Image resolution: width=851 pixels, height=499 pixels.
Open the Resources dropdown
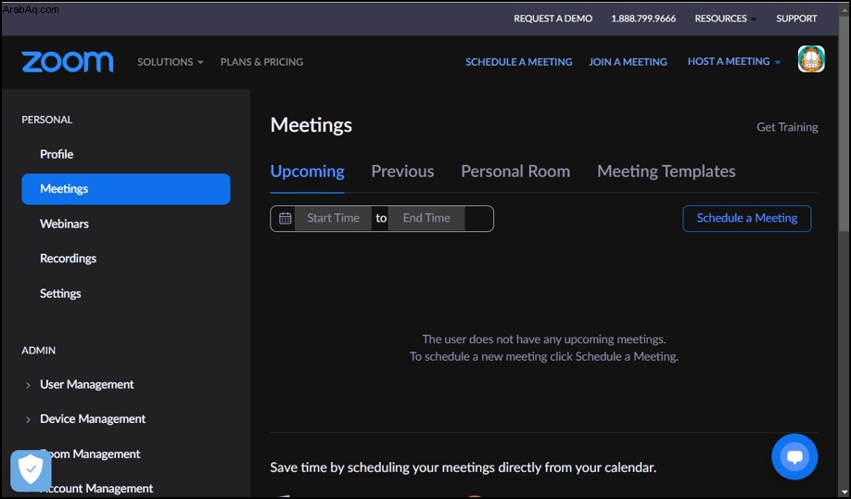725,19
